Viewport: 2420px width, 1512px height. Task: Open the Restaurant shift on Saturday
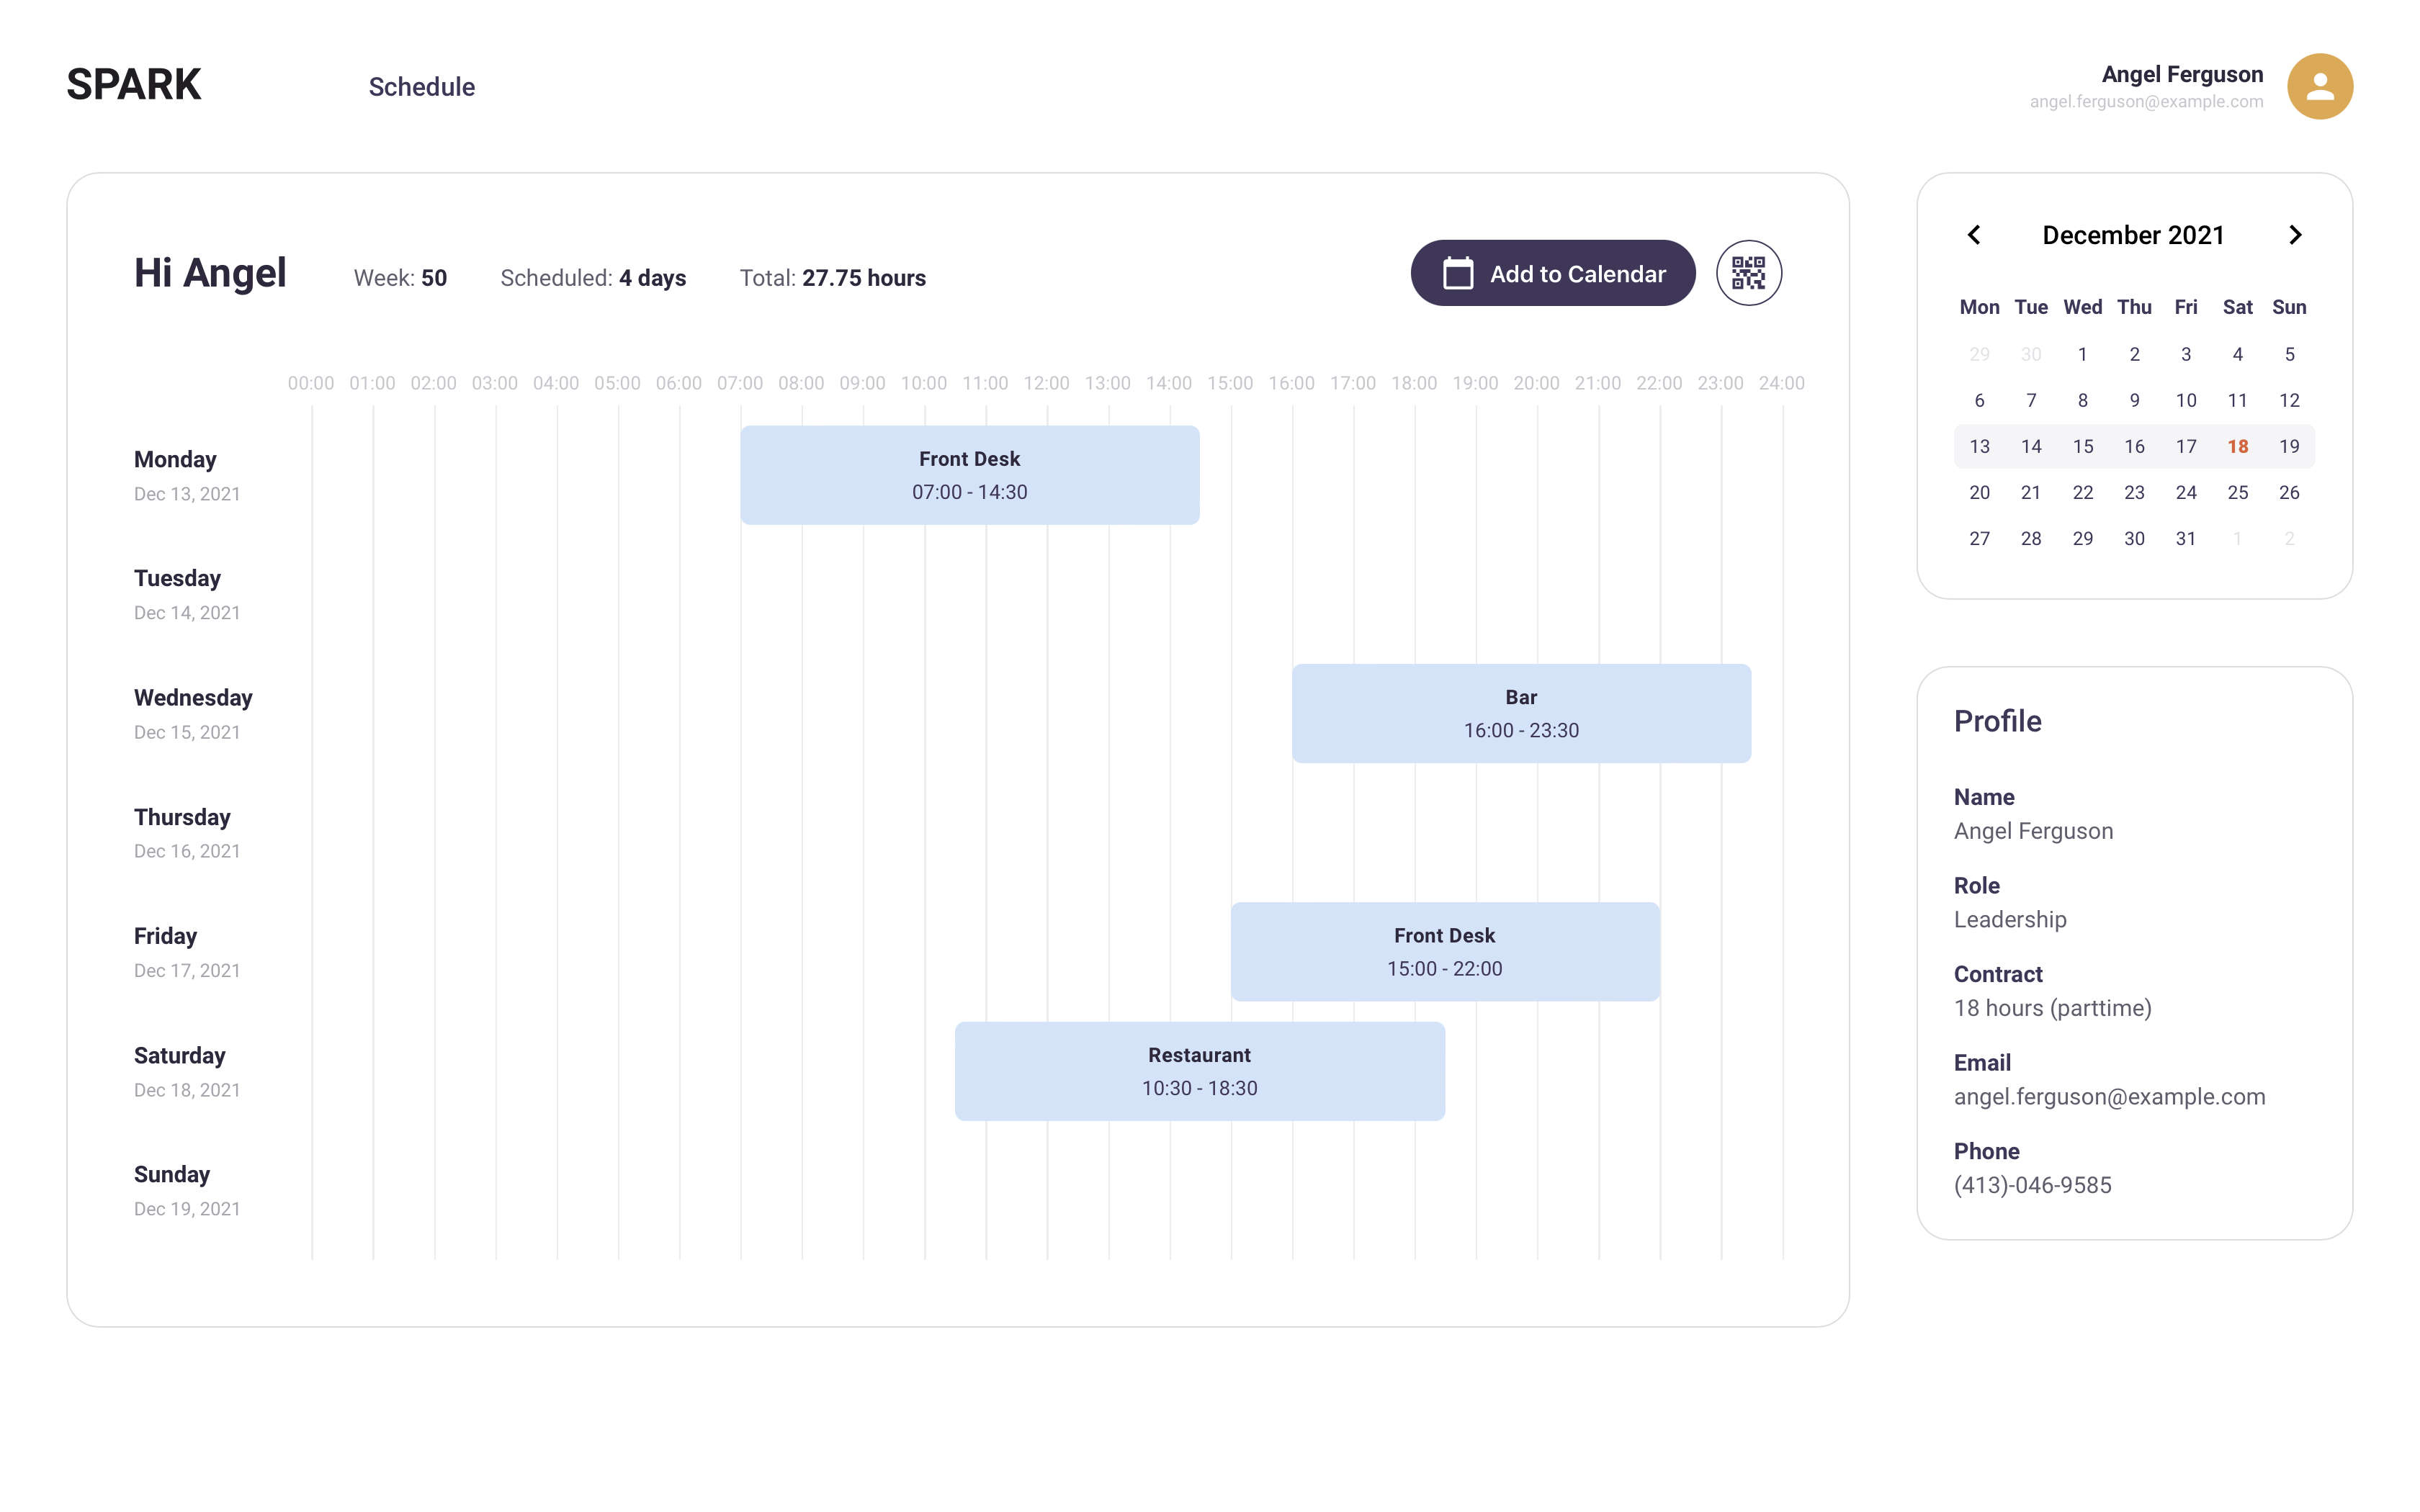1200,1070
